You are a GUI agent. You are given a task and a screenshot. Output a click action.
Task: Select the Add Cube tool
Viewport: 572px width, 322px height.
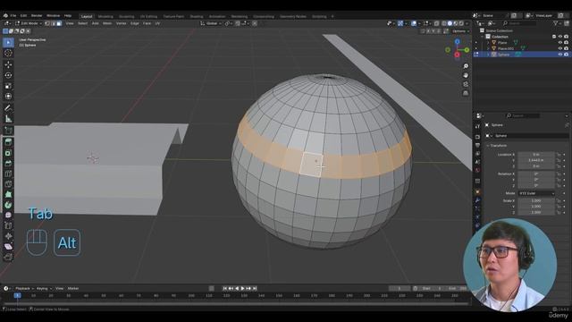(8, 131)
